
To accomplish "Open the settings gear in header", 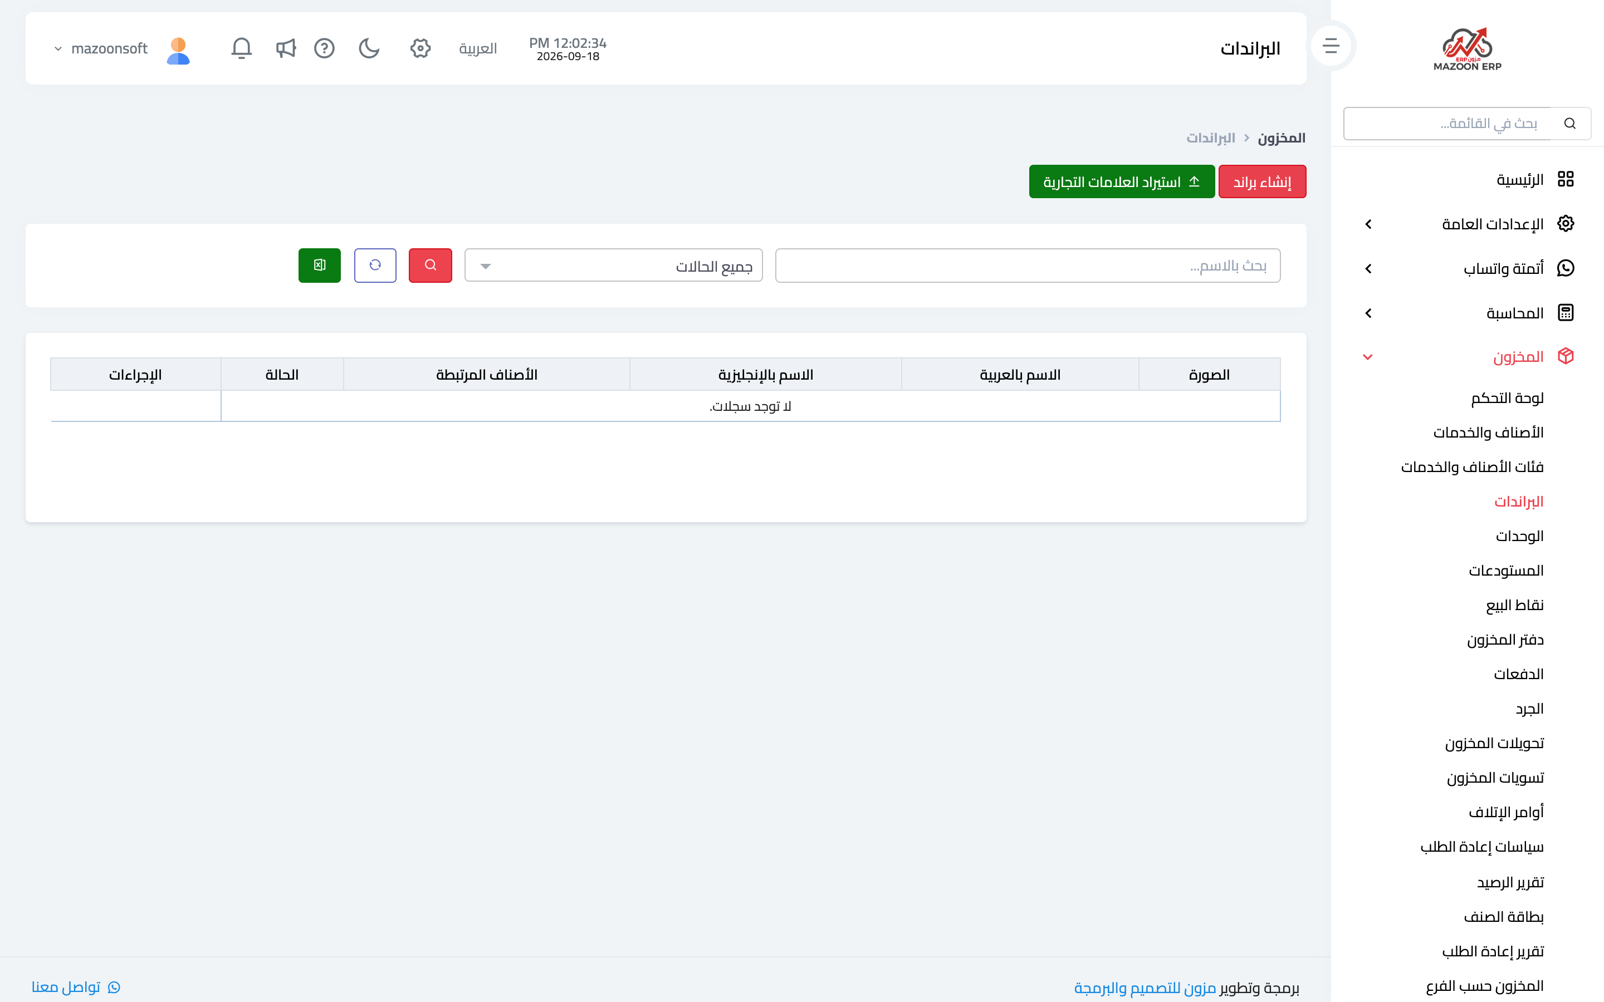I will coord(420,48).
